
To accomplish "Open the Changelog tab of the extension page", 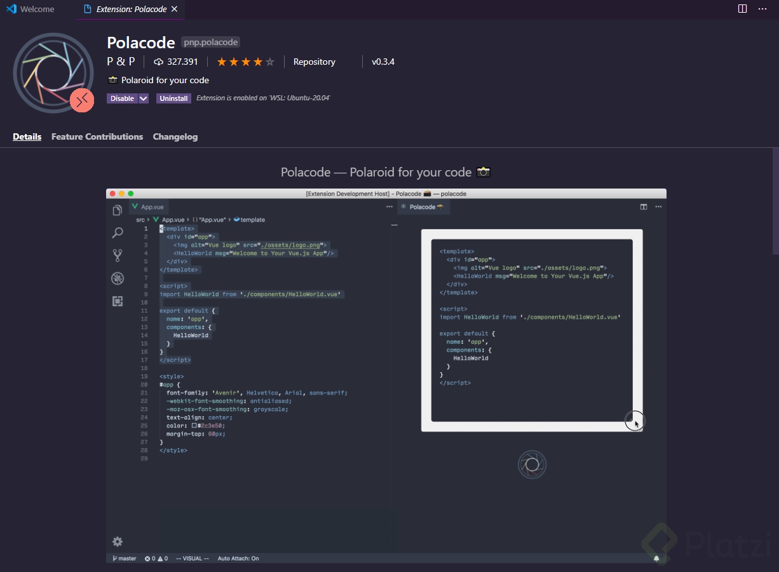I will tap(175, 136).
